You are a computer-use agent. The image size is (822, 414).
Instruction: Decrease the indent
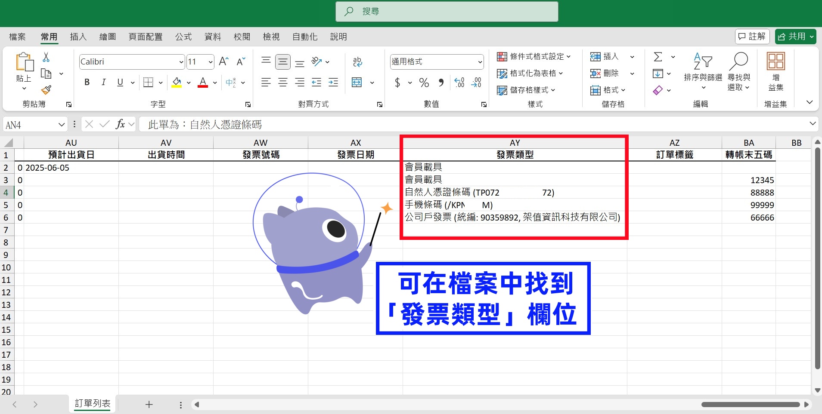pos(316,82)
